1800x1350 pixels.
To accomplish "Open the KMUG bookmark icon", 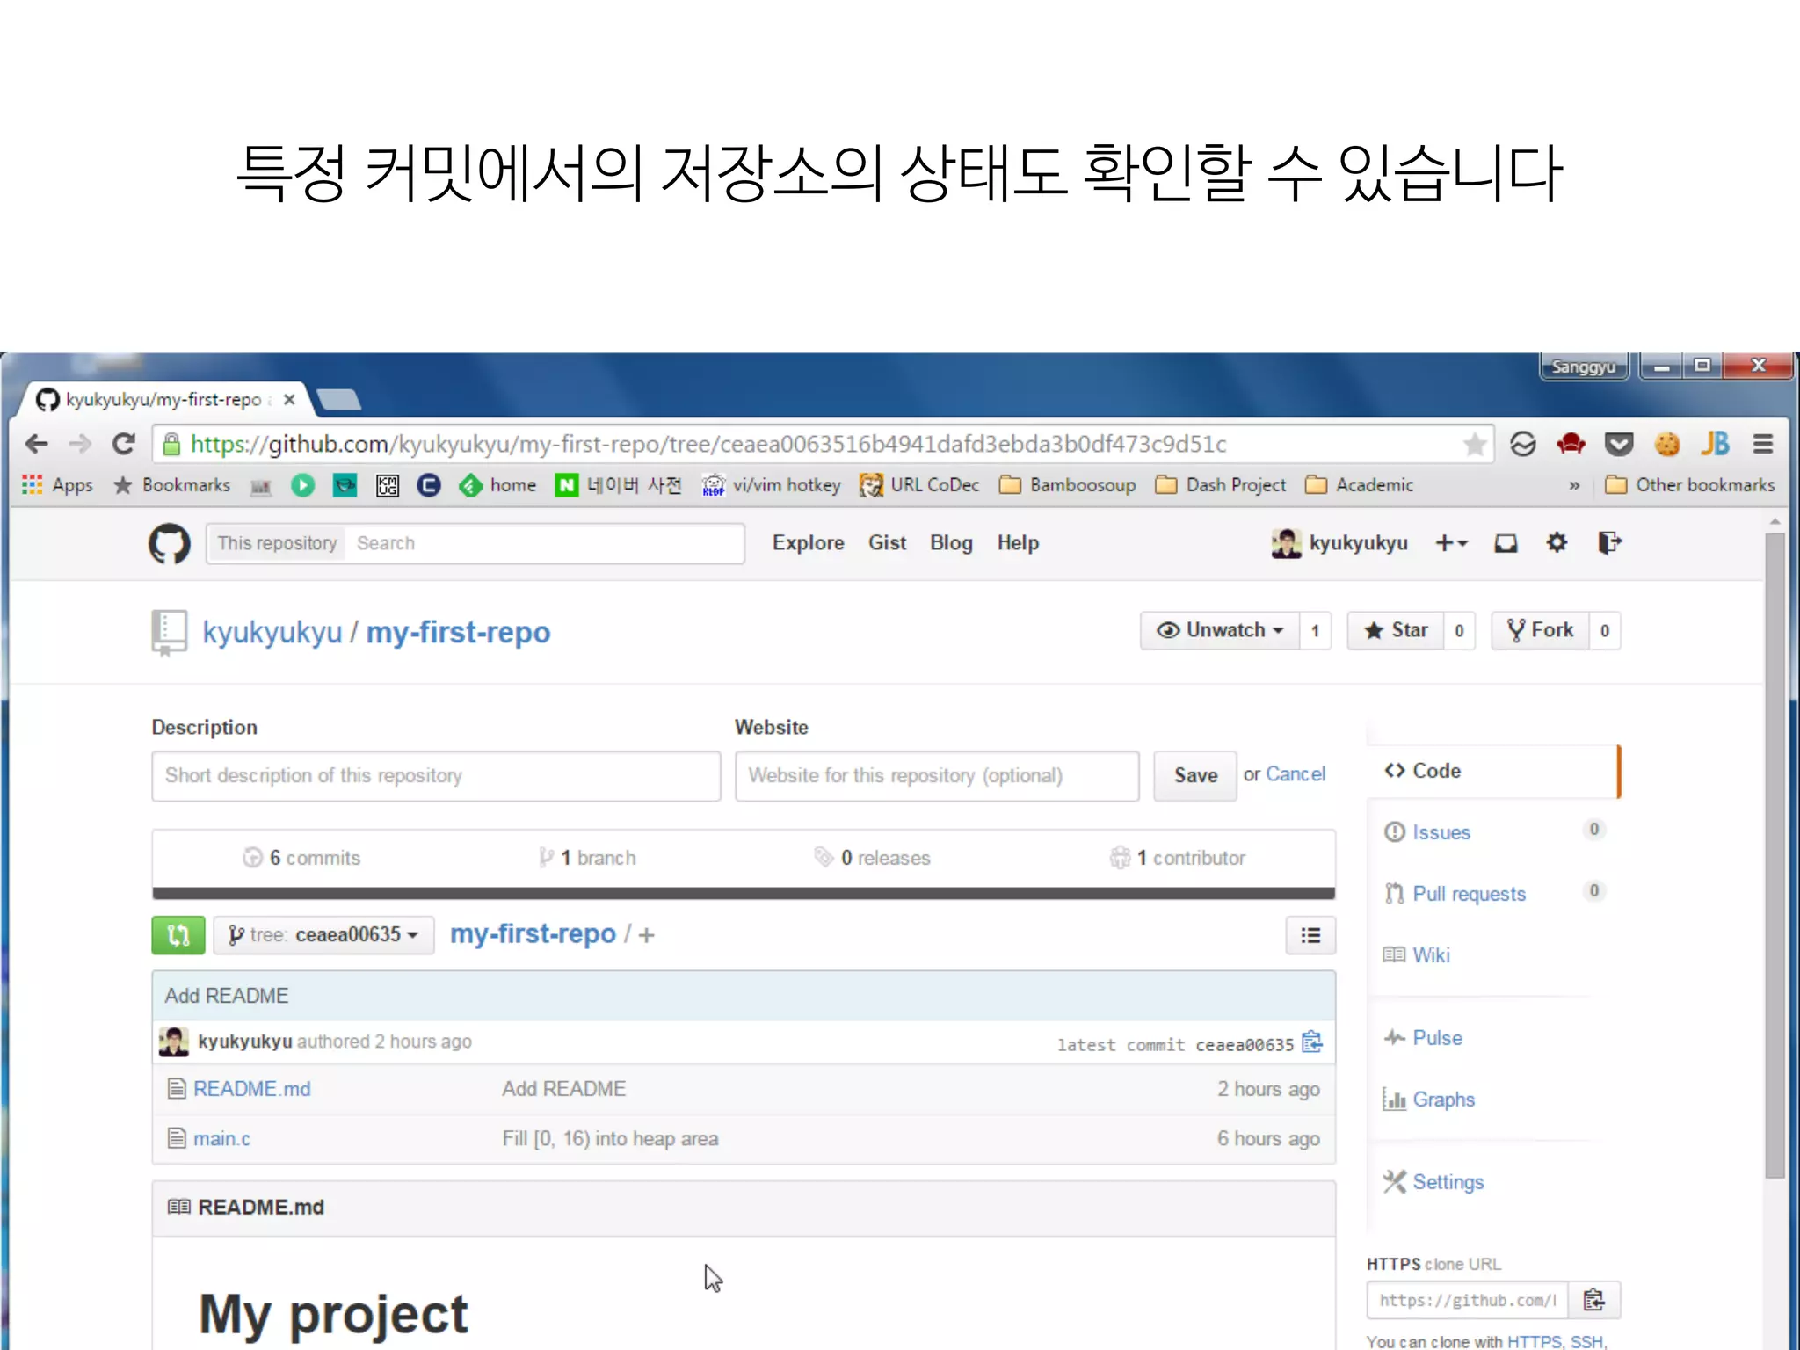I will [387, 485].
